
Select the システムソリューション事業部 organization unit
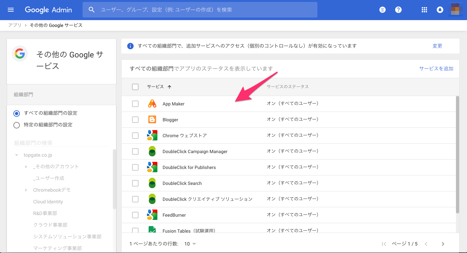click(x=67, y=237)
